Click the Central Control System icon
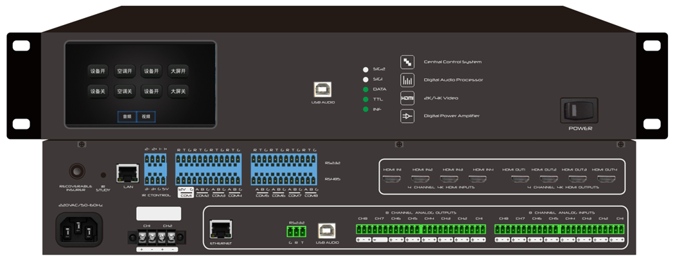The image size is (673, 262). pos(407,62)
